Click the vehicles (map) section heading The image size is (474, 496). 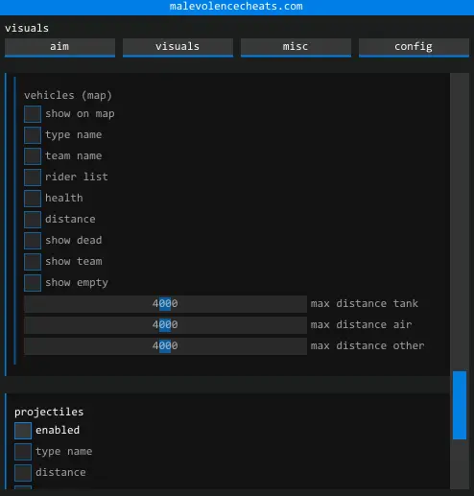point(68,95)
